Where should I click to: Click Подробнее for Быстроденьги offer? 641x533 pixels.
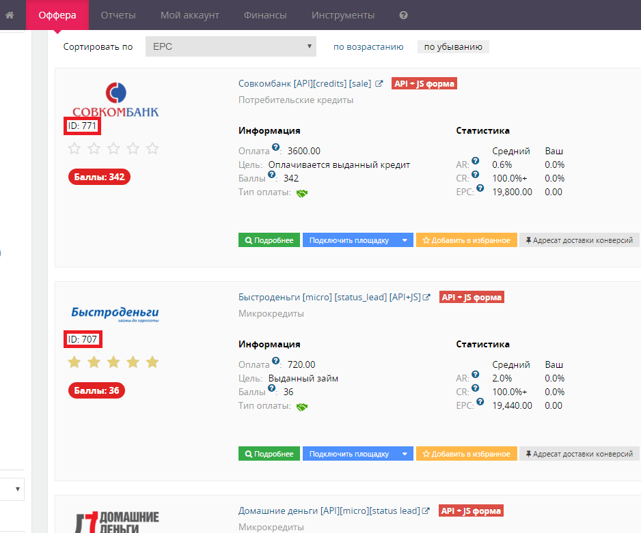[269, 454]
